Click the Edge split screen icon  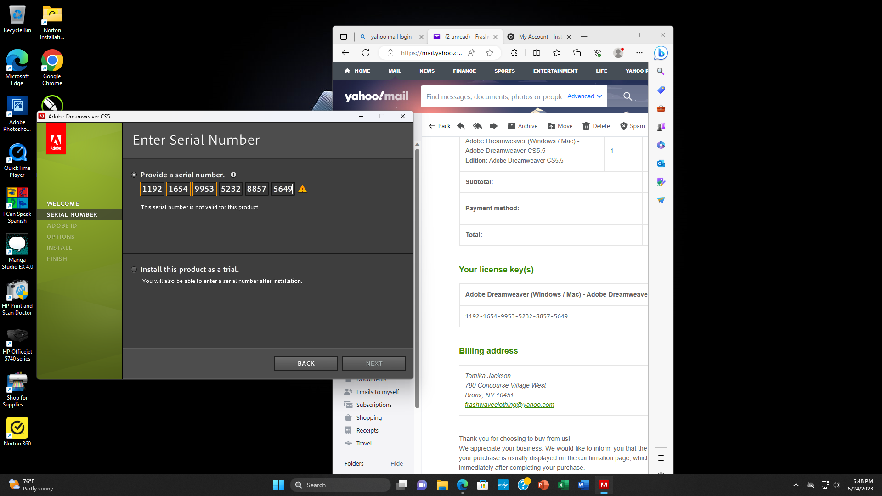click(x=536, y=53)
